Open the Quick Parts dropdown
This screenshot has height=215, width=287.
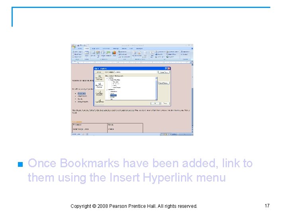click(x=160, y=52)
